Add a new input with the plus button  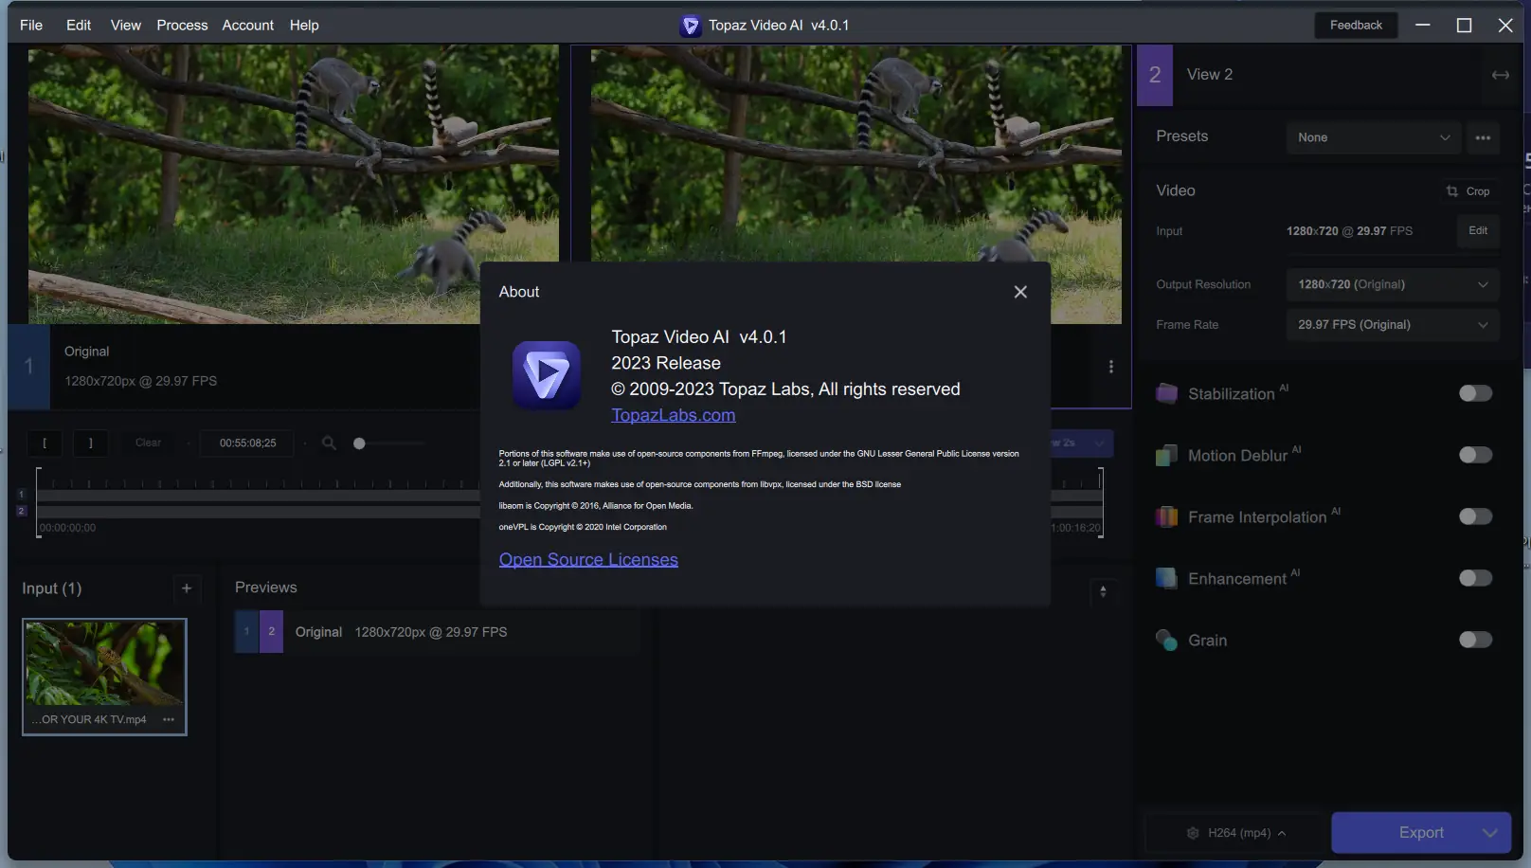click(x=187, y=588)
